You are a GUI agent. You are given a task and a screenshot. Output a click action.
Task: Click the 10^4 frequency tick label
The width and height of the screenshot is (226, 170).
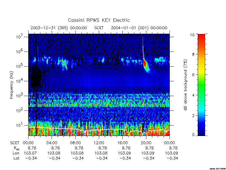20,81
